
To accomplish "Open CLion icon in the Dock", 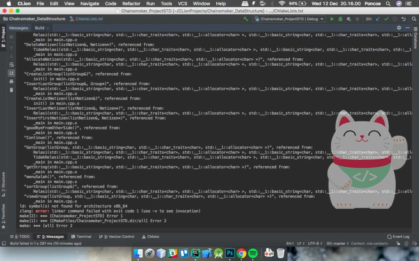I will click(x=195, y=253).
